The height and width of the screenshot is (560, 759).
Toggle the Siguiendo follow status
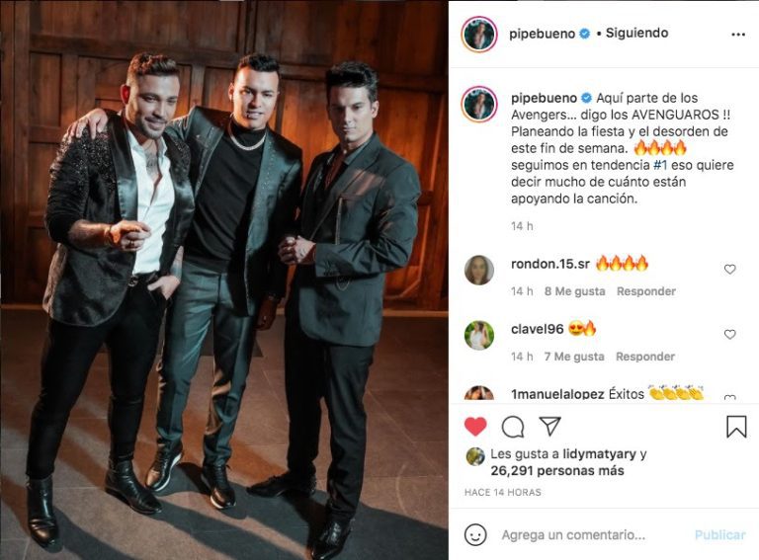[x=637, y=33]
